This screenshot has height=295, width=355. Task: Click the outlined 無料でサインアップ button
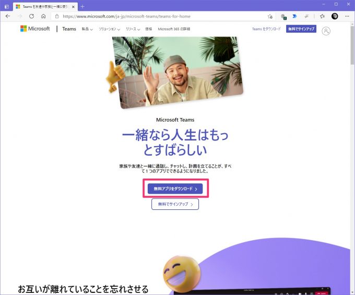point(175,204)
